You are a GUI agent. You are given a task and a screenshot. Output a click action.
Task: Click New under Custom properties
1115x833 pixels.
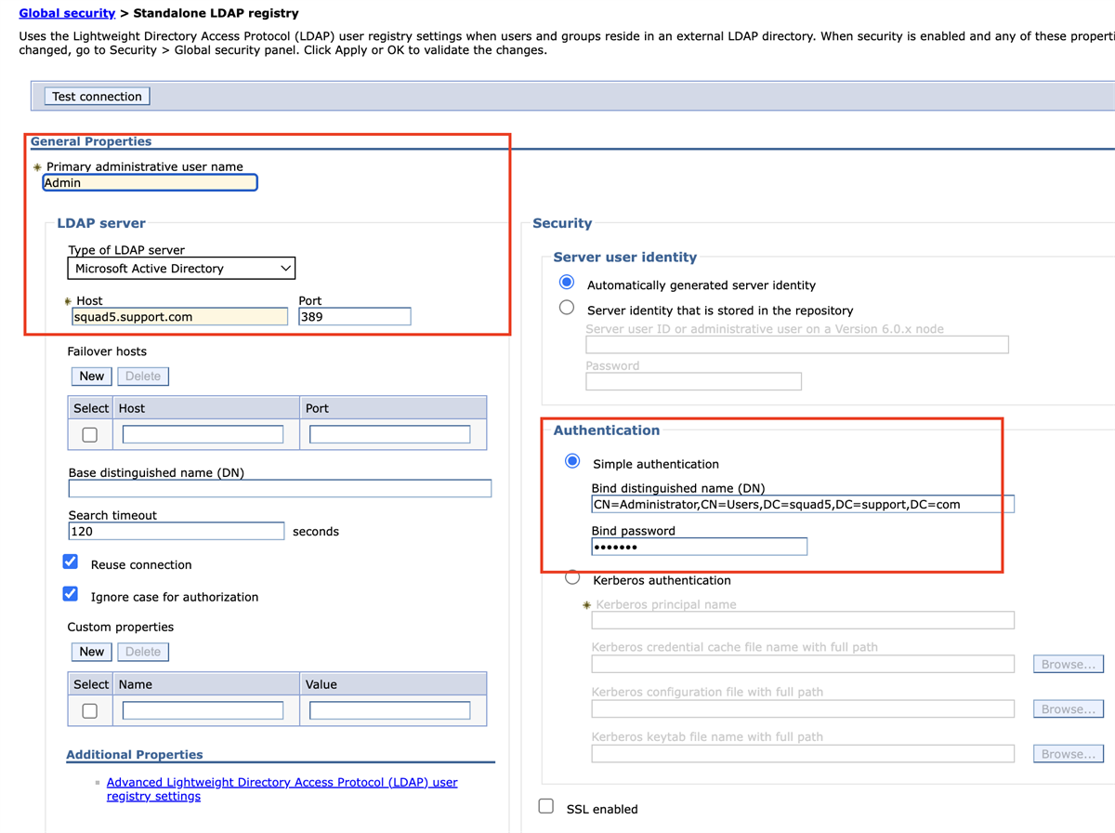(x=91, y=652)
